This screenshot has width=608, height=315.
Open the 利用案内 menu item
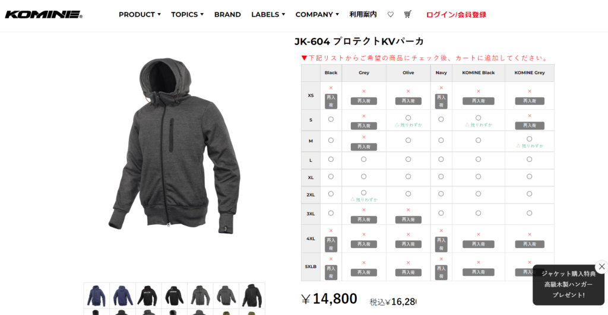click(x=363, y=14)
